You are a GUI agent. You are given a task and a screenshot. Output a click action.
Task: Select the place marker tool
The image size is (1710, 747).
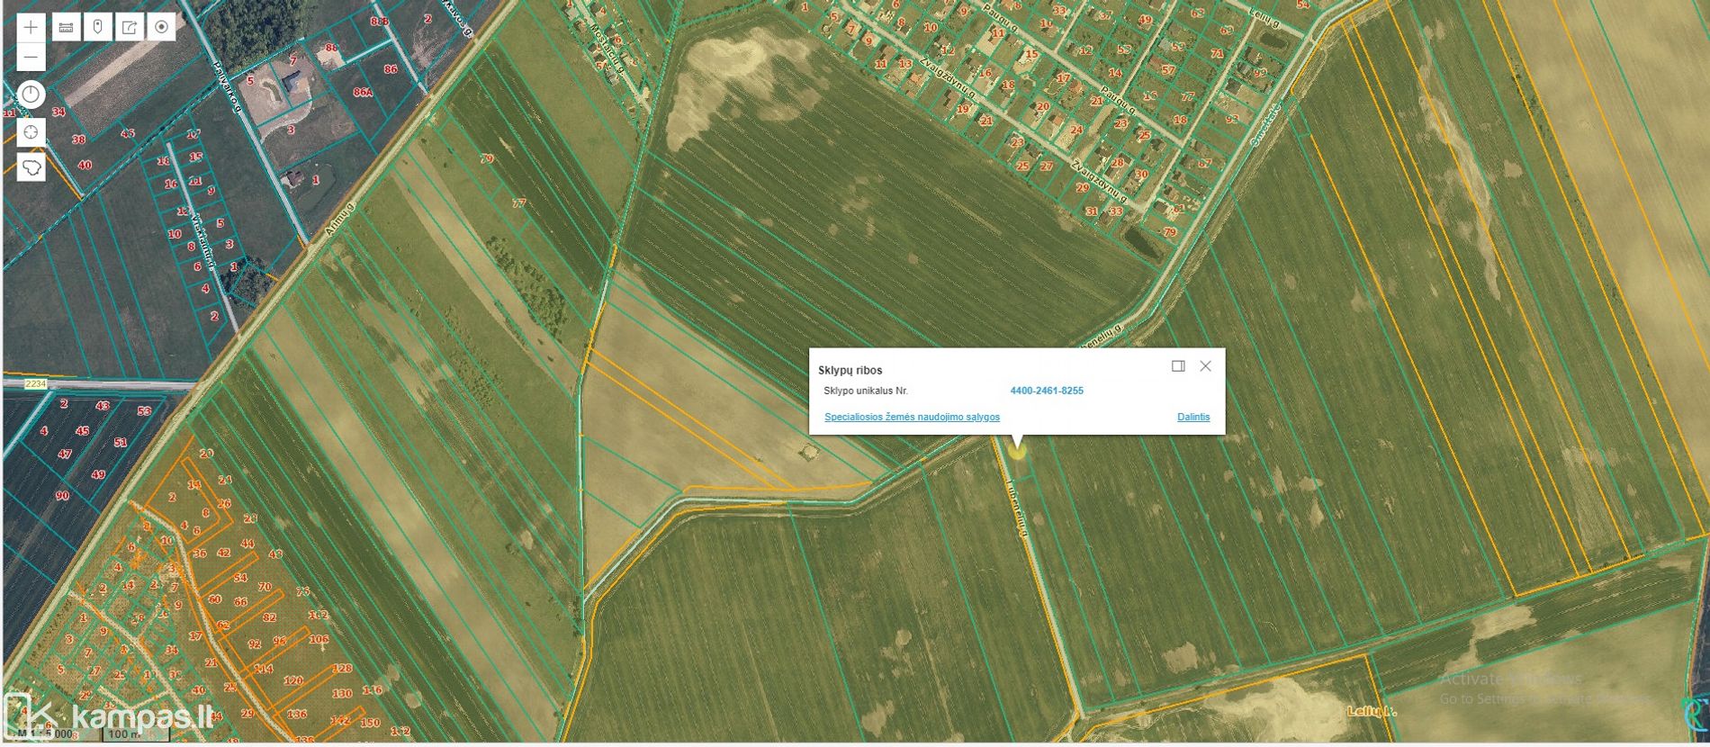98,28
